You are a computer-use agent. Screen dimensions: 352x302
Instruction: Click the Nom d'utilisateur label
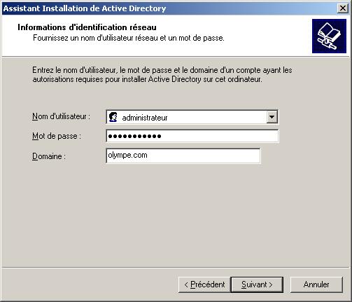[x=61, y=116]
